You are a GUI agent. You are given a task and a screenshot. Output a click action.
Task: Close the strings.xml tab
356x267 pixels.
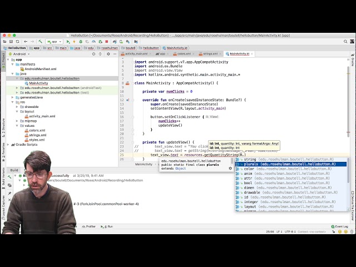(220, 54)
